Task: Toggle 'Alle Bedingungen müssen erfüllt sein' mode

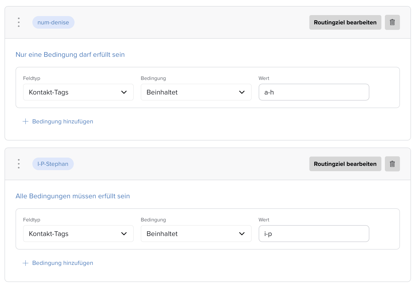Action: click(73, 196)
